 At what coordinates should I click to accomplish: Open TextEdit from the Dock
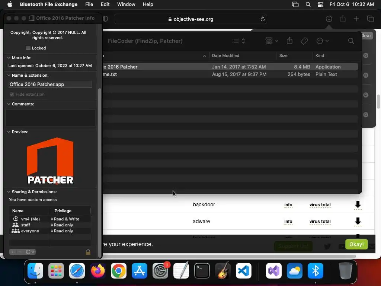click(x=181, y=271)
